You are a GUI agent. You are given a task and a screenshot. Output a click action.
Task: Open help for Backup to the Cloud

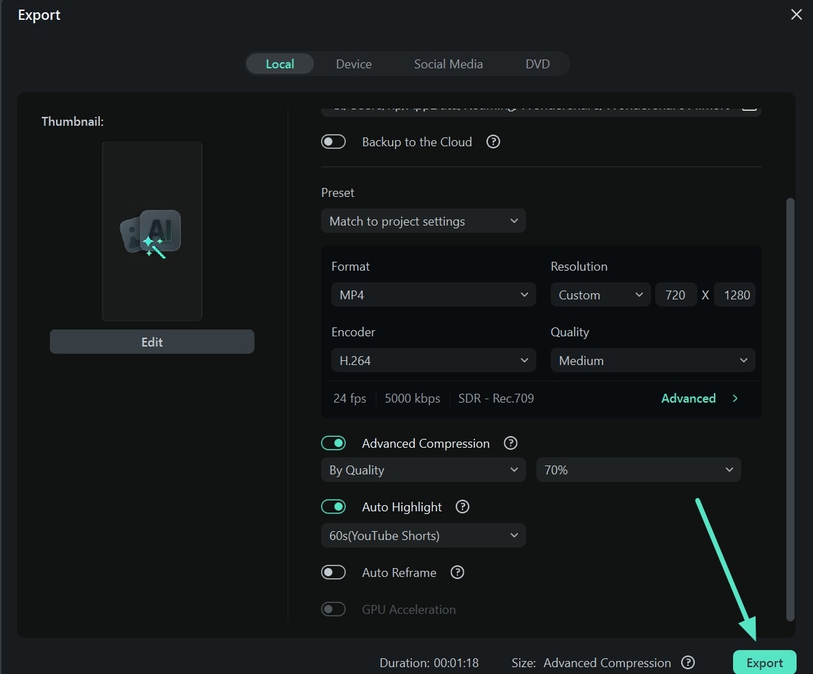[493, 141]
